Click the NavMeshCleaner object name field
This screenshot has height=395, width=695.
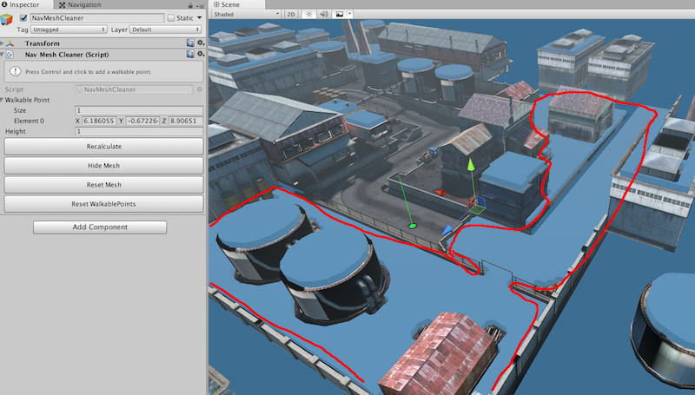click(x=97, y=18)
